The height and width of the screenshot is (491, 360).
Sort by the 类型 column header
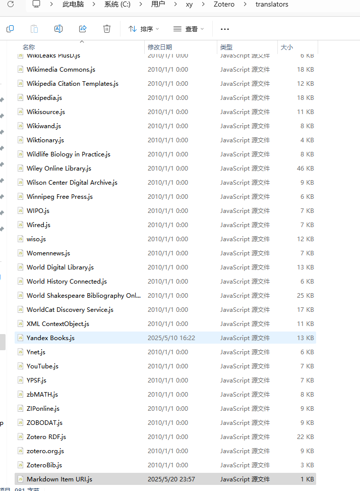[x=226, y=47]
